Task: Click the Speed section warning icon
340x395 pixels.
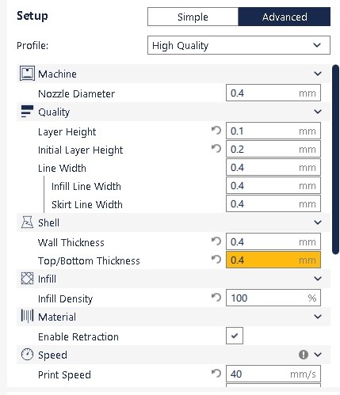Action: pyautogui.click(x=304, y=355)
